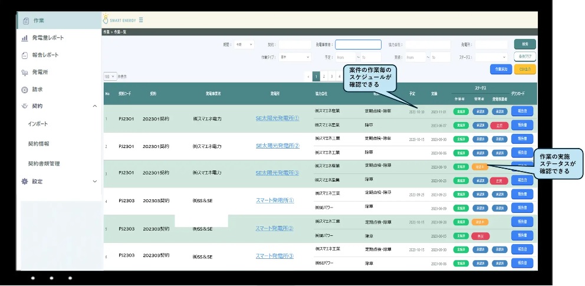
Task: Click the 発電量レポート bar chart icon
Action: 25,38
